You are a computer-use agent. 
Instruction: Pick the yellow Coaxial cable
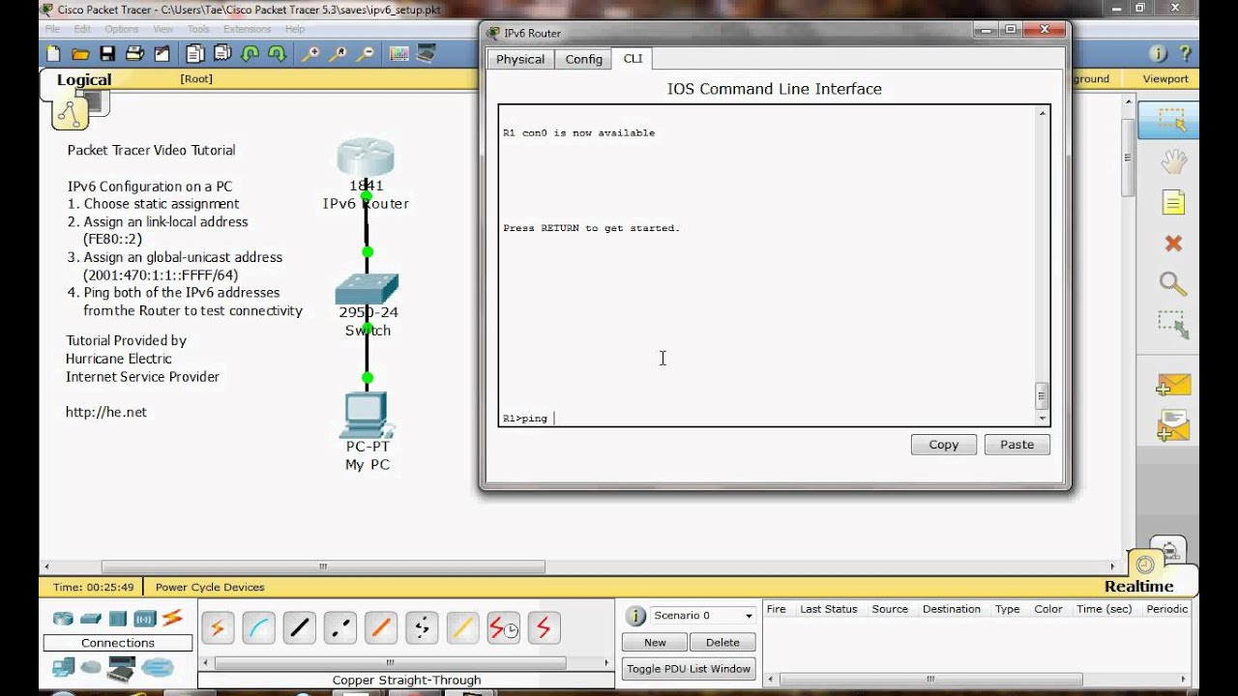coord(462,628)
